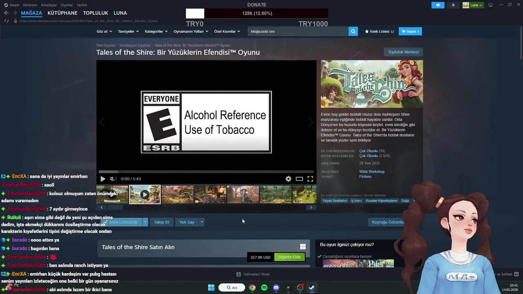523x294 pixels.
Task: Click İndirmeleri Yönet downloads button
Action: coord(253,274)
